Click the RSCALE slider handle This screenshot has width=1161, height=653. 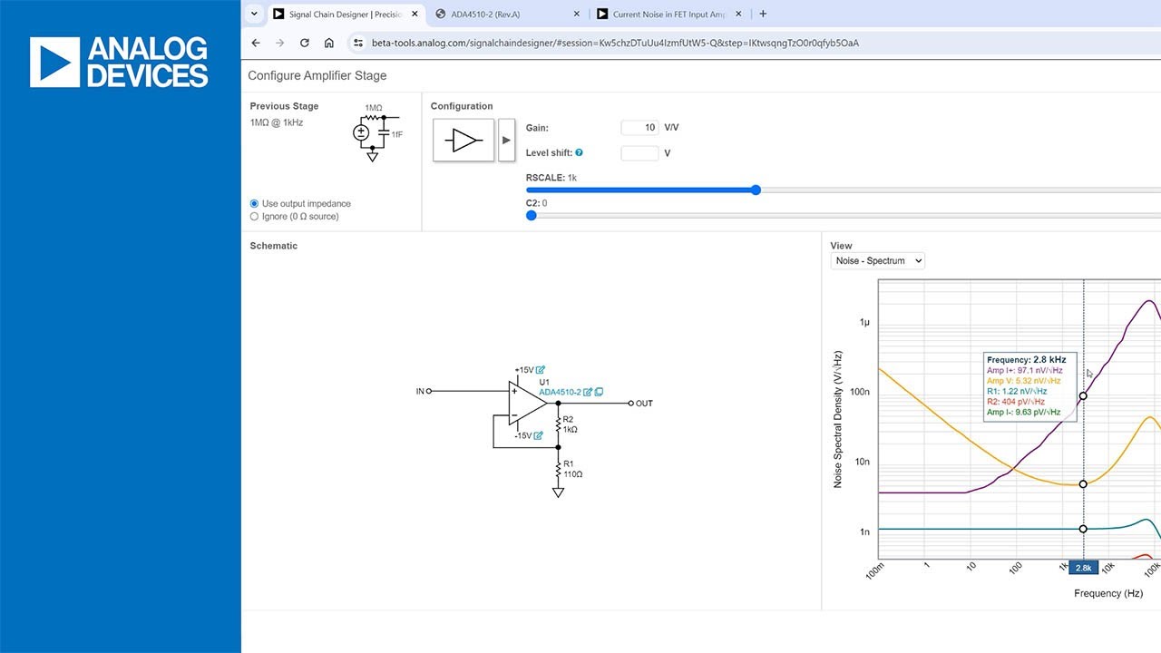tap(756, 190)
